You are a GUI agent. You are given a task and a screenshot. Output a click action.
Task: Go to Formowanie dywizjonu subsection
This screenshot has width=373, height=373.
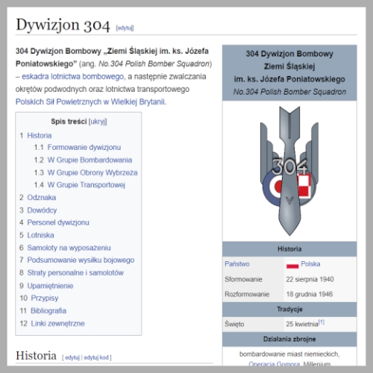pos(84,147)
